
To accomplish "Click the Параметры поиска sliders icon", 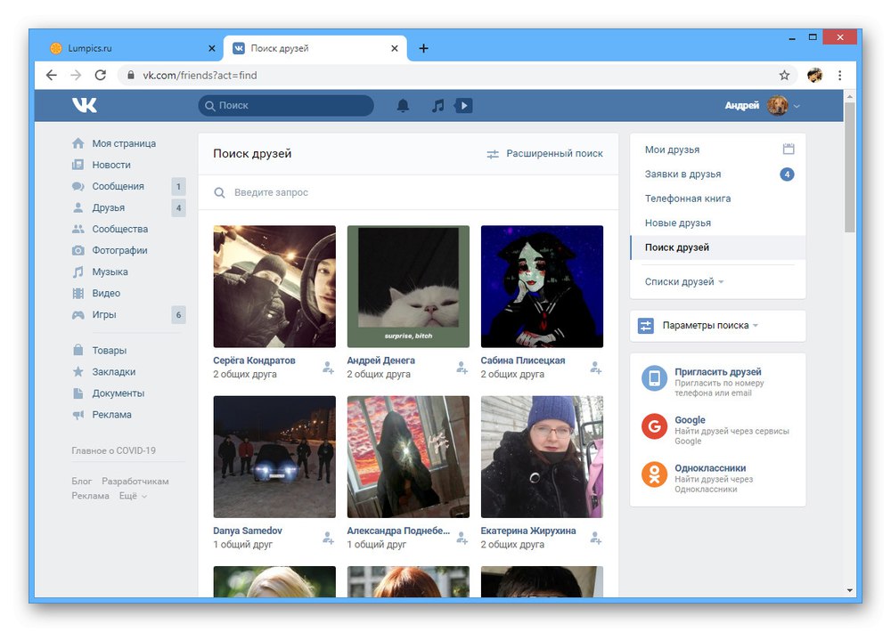I will [x=645, y=326].
